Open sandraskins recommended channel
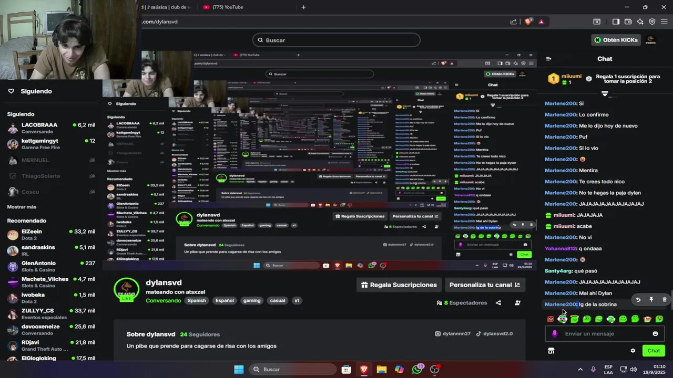The width and height of the screenshot is (673, 378). point(51,250)
